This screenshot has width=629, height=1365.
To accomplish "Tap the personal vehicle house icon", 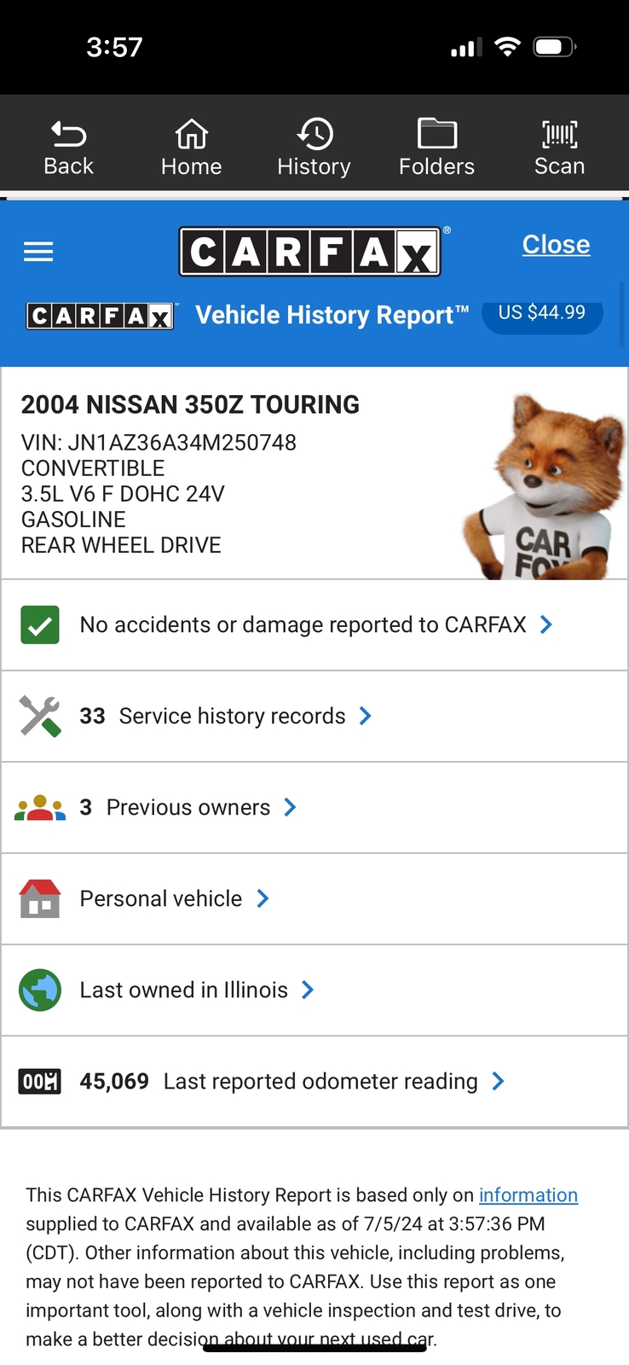I will (40, 899).
